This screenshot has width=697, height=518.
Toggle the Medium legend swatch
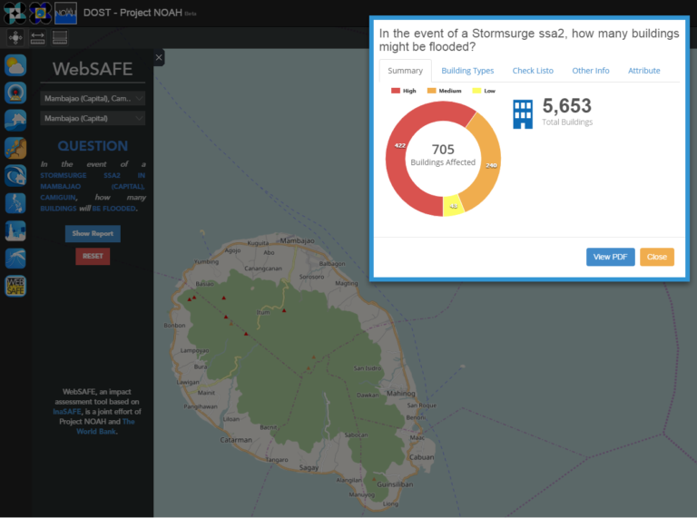431,91
